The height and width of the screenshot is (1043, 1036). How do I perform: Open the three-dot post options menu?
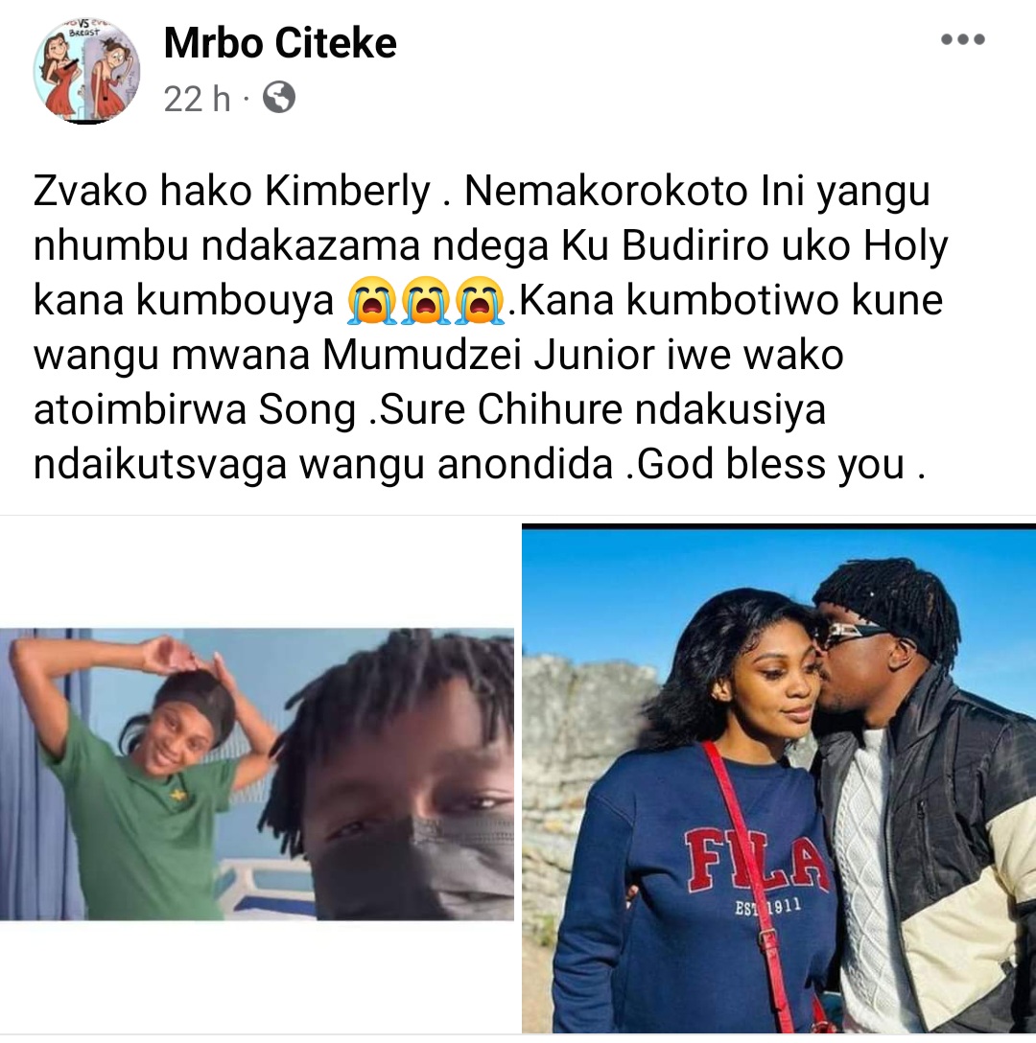pyautogui.click(x=963, y=39)
